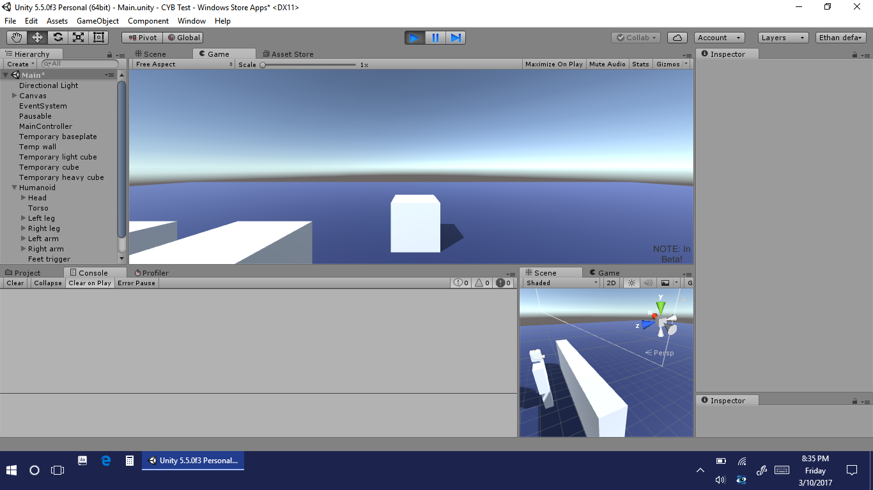Open the cloud services panel
This screenshot has height=490, width=873.
[677, 38]
